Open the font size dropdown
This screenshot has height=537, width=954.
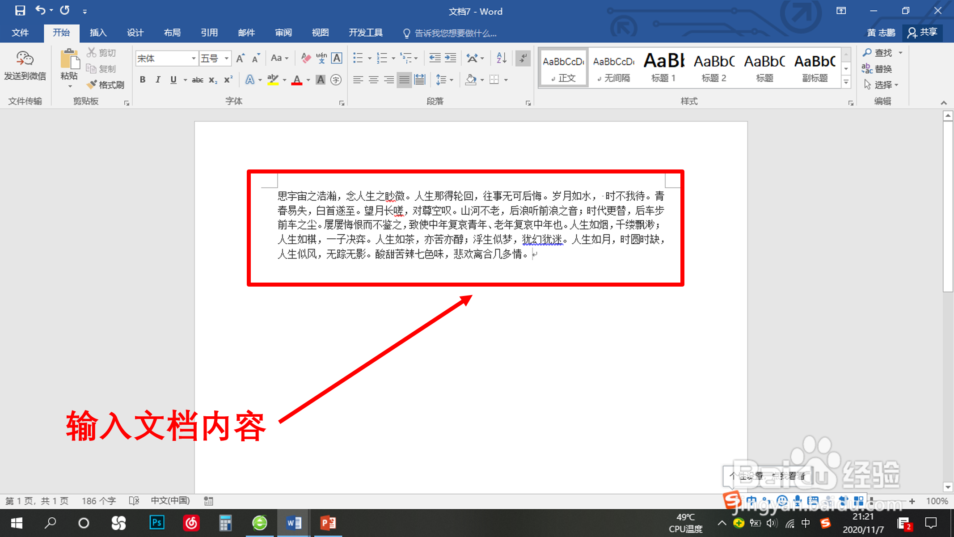227,59
